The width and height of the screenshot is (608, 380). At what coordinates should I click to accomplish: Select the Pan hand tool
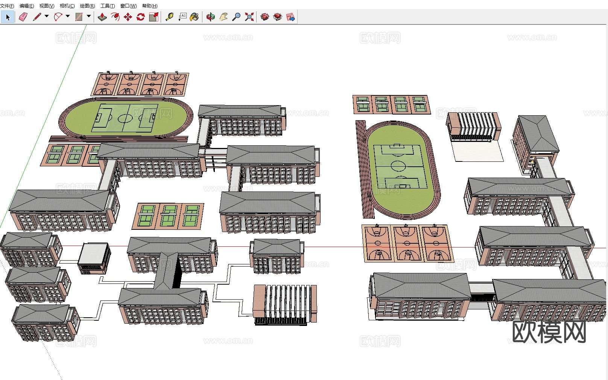(223, 17)
